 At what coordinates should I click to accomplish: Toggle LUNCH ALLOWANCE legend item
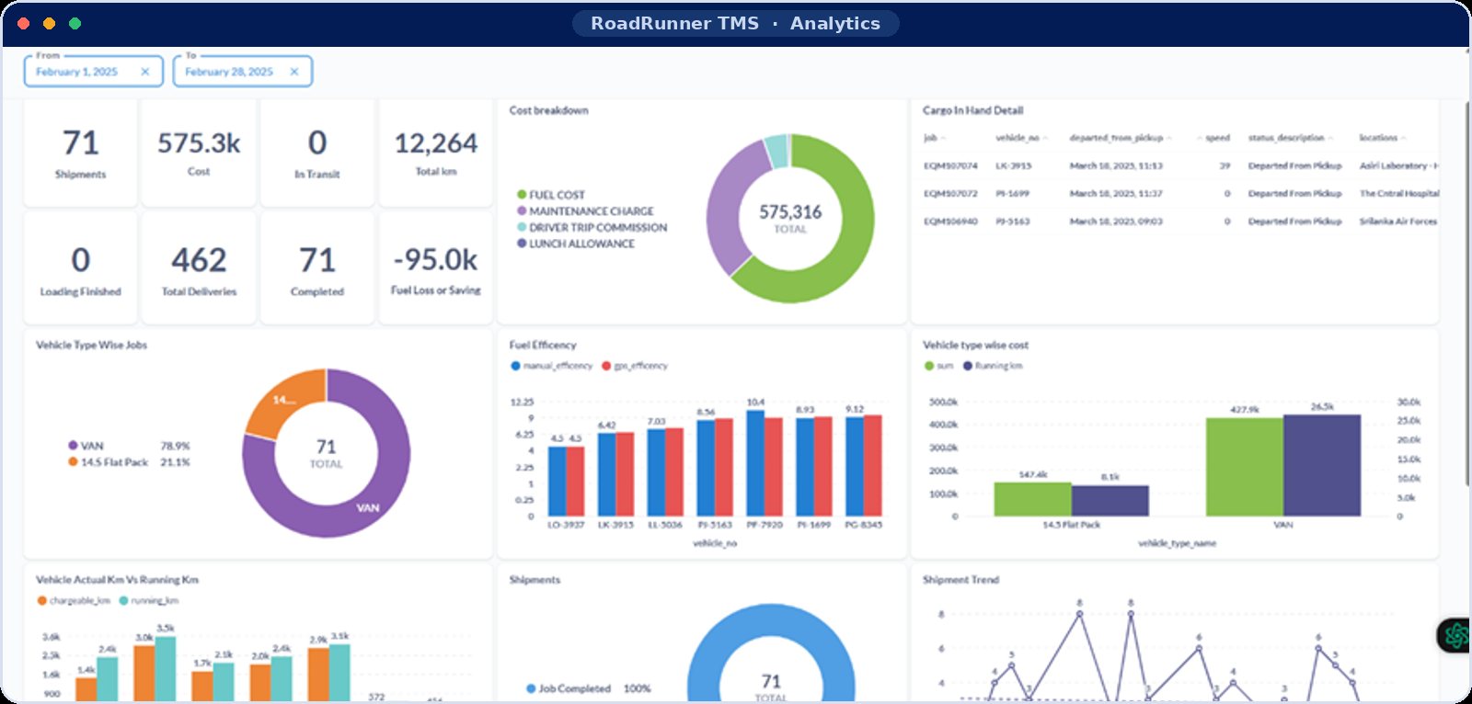pos(576,244)
